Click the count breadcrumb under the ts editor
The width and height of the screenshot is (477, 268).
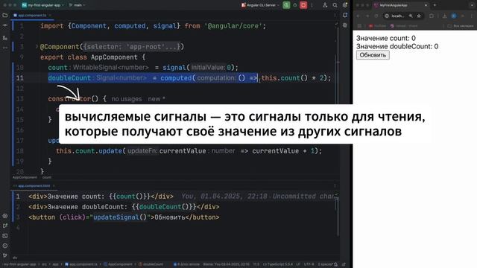click(47, 177)
